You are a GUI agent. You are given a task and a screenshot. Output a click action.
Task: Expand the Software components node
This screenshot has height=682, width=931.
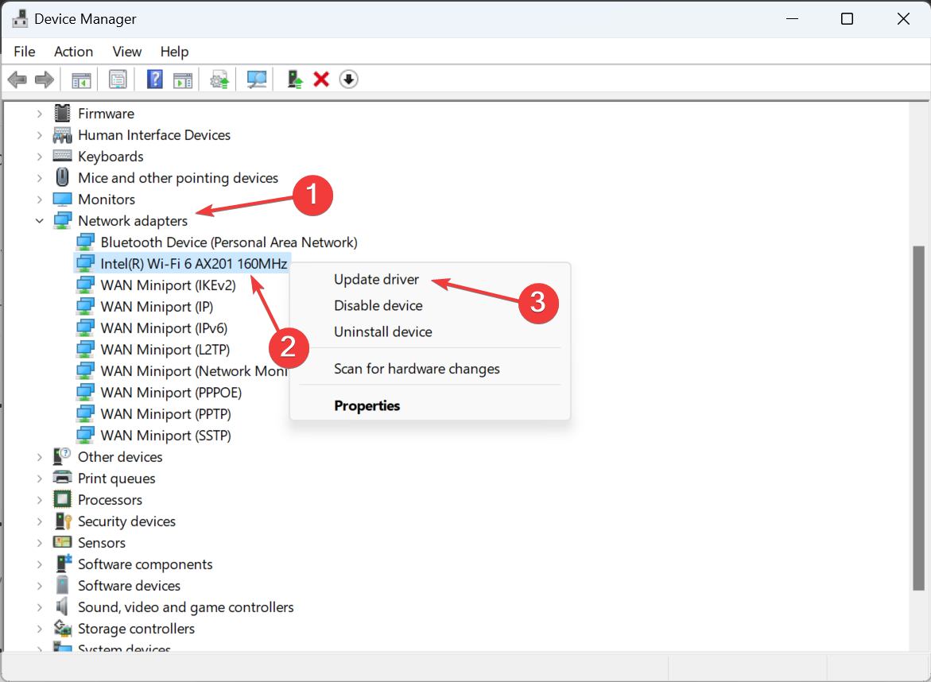pos(39,564)
